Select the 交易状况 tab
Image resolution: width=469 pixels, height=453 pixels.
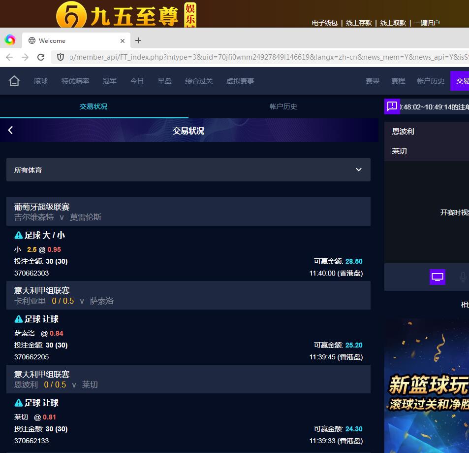94,106
